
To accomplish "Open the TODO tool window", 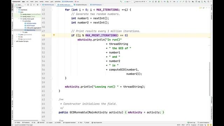I will point(17,122).
